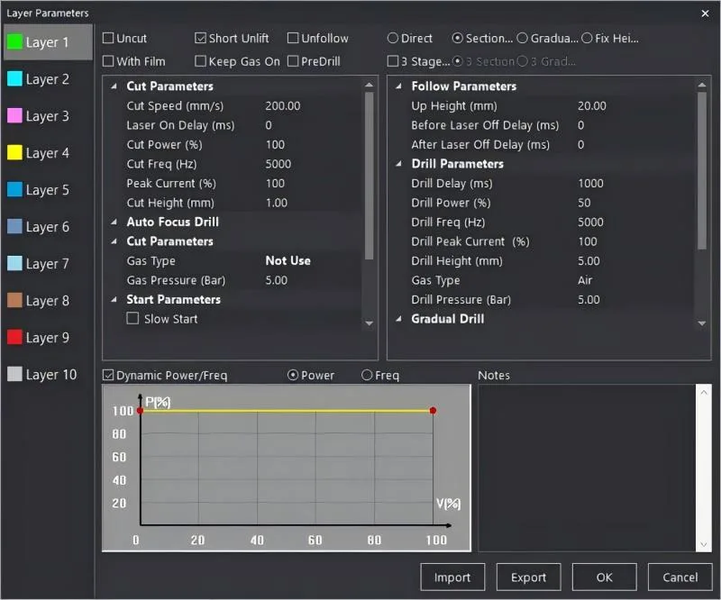Click the Drill Power value 50
The image size is (721, 600).
pos(584,203)
